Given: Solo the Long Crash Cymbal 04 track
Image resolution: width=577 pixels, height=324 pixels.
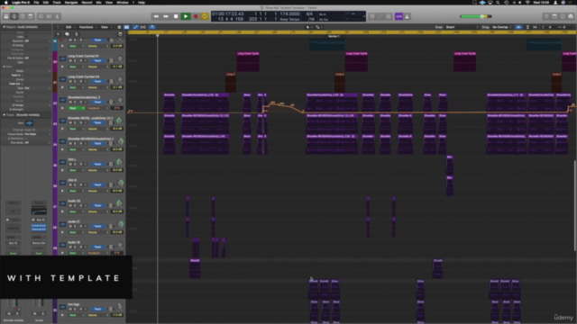Looking at the screenshot, I should point(75,81).
